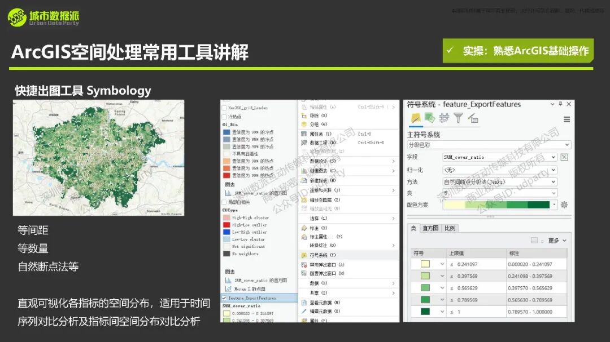610x342 pixels.
Task: Switch to the 直方图 tab
Action: tap(430, 228)
